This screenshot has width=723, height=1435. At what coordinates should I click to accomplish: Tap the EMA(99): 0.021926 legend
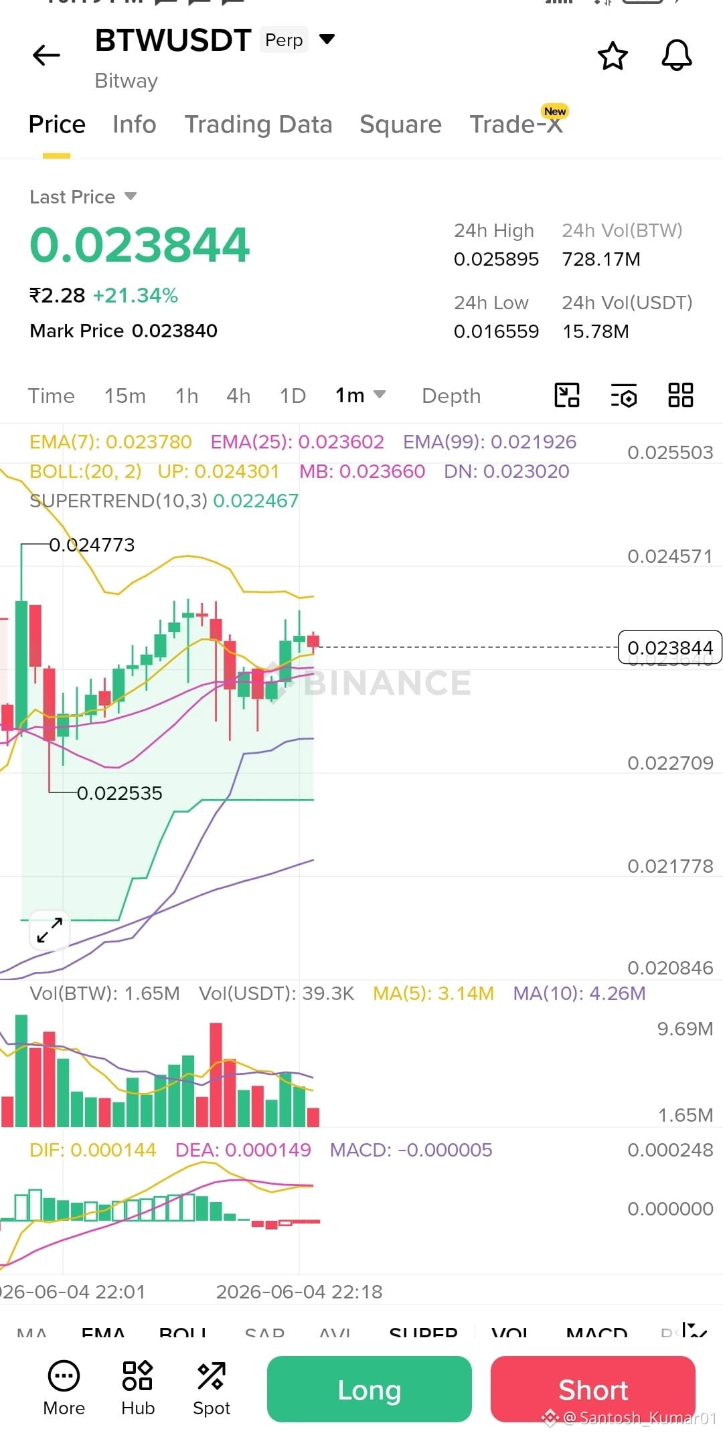click(x=489, y=442)
